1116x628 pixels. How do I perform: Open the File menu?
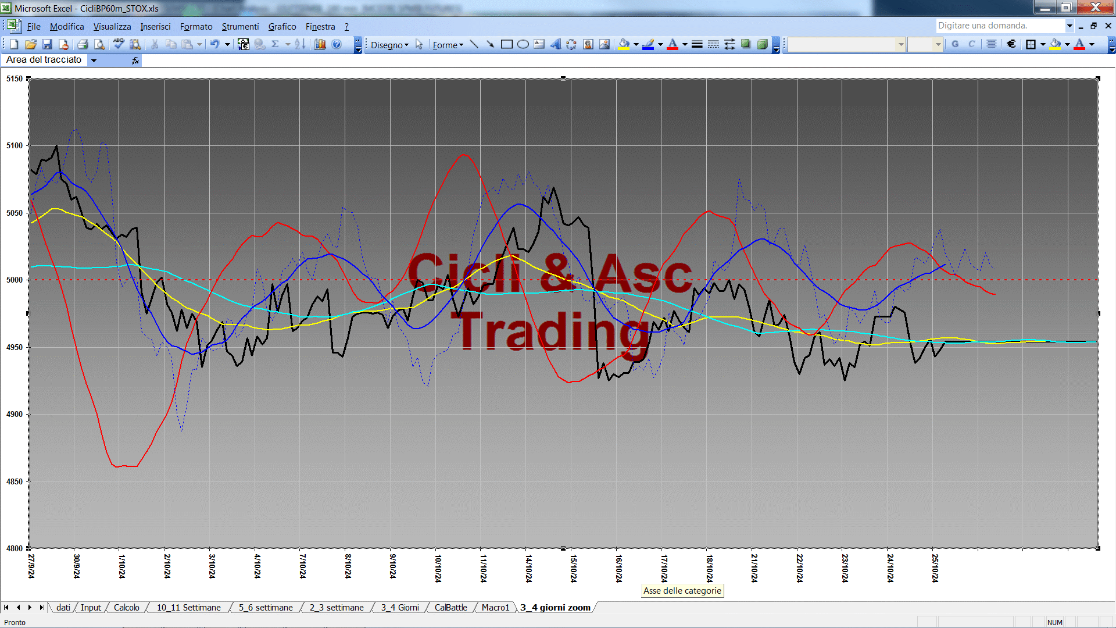[x=34, y=27]
